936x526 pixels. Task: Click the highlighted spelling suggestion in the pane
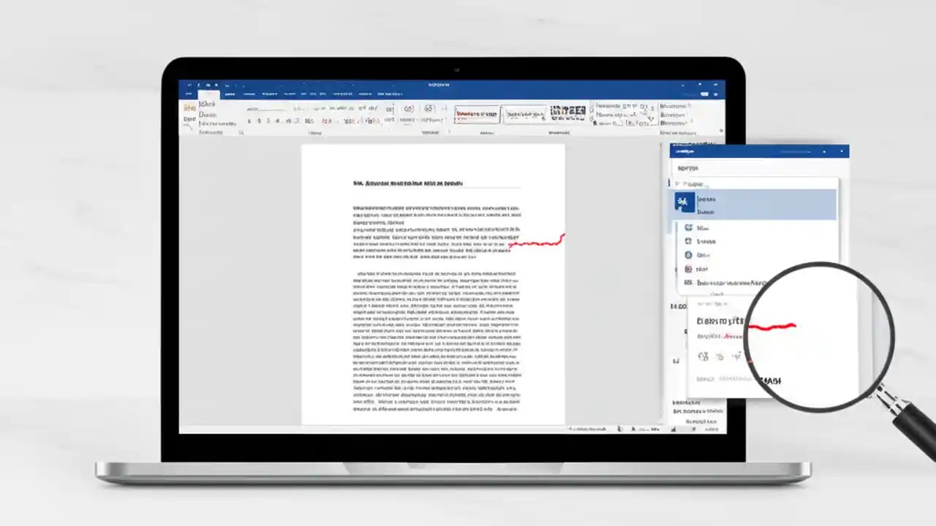[753, 205]
